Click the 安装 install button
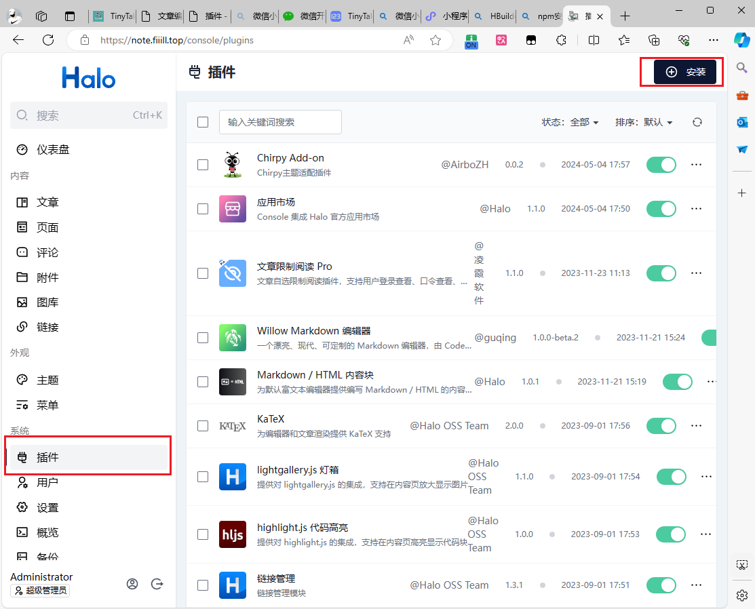Image resolution: width=755 pixels, height=609 pixels. [x=684, y=72]
